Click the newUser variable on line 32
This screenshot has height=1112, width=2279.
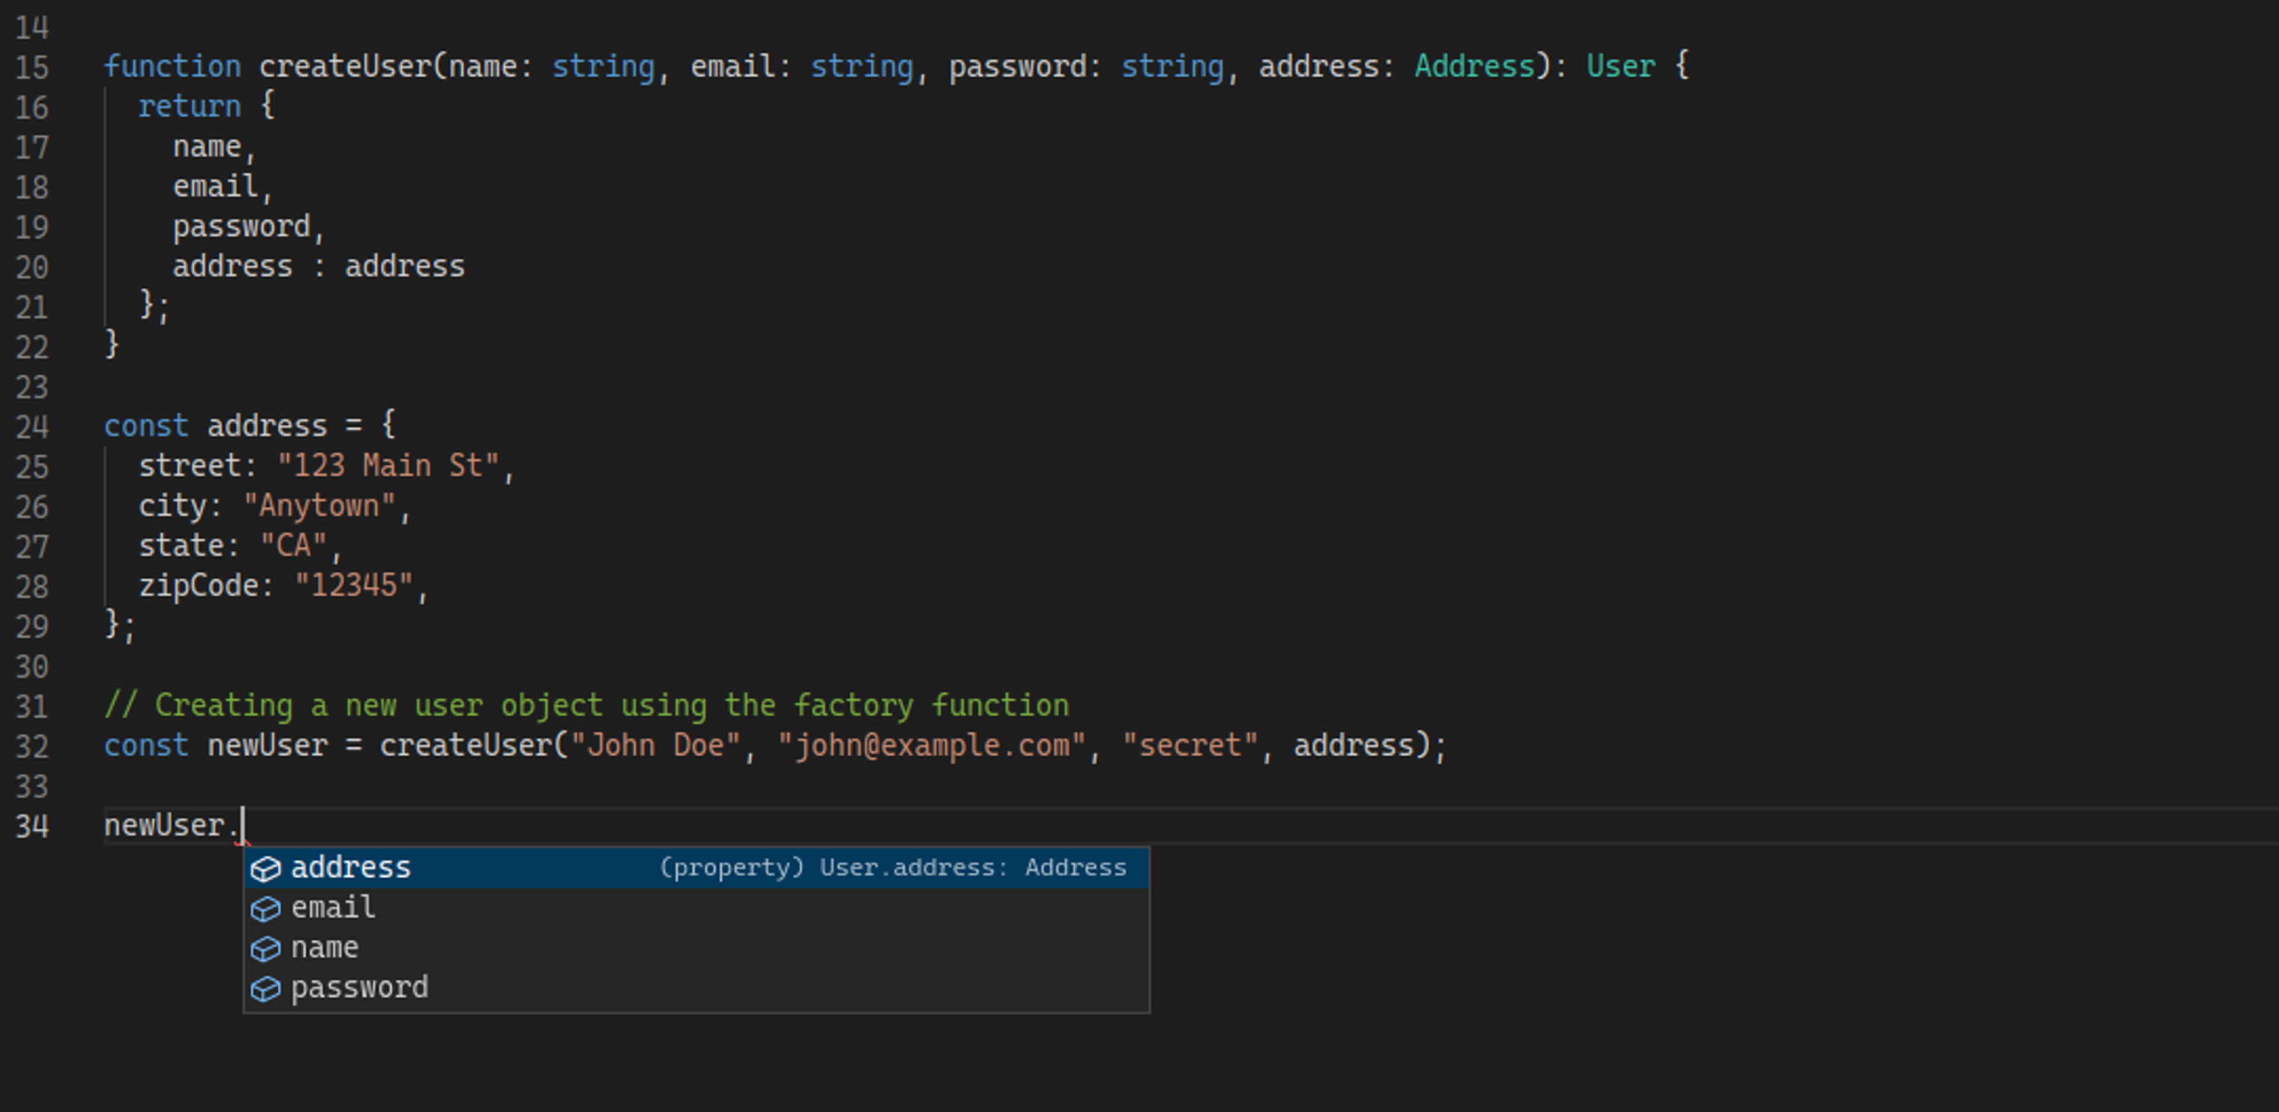267,746
